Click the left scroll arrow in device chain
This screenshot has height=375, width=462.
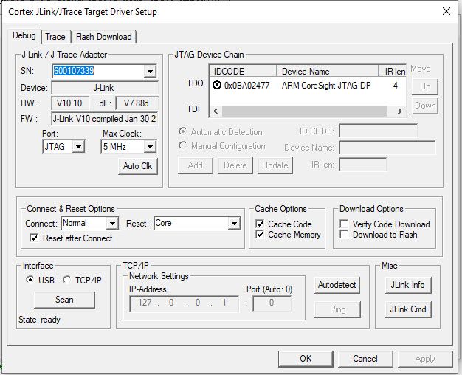pos(216,111)
